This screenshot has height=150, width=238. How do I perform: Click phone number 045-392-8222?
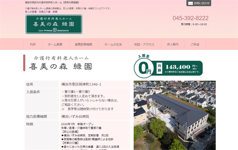pyautogui.click(x=190, y=18)
